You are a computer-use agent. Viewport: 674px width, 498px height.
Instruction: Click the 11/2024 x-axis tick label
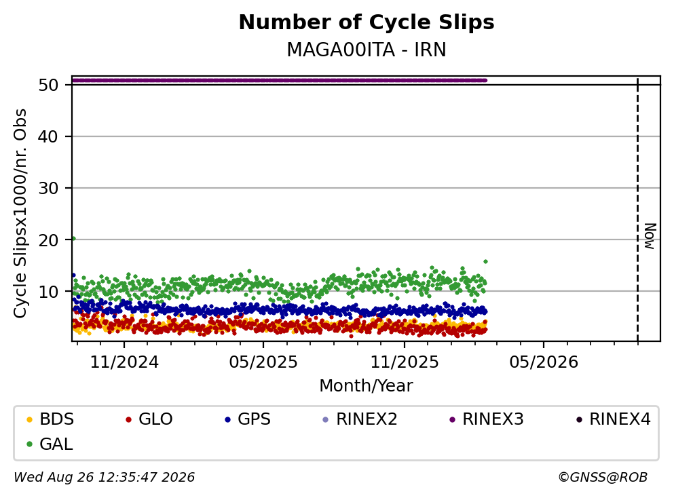(124, 362)
